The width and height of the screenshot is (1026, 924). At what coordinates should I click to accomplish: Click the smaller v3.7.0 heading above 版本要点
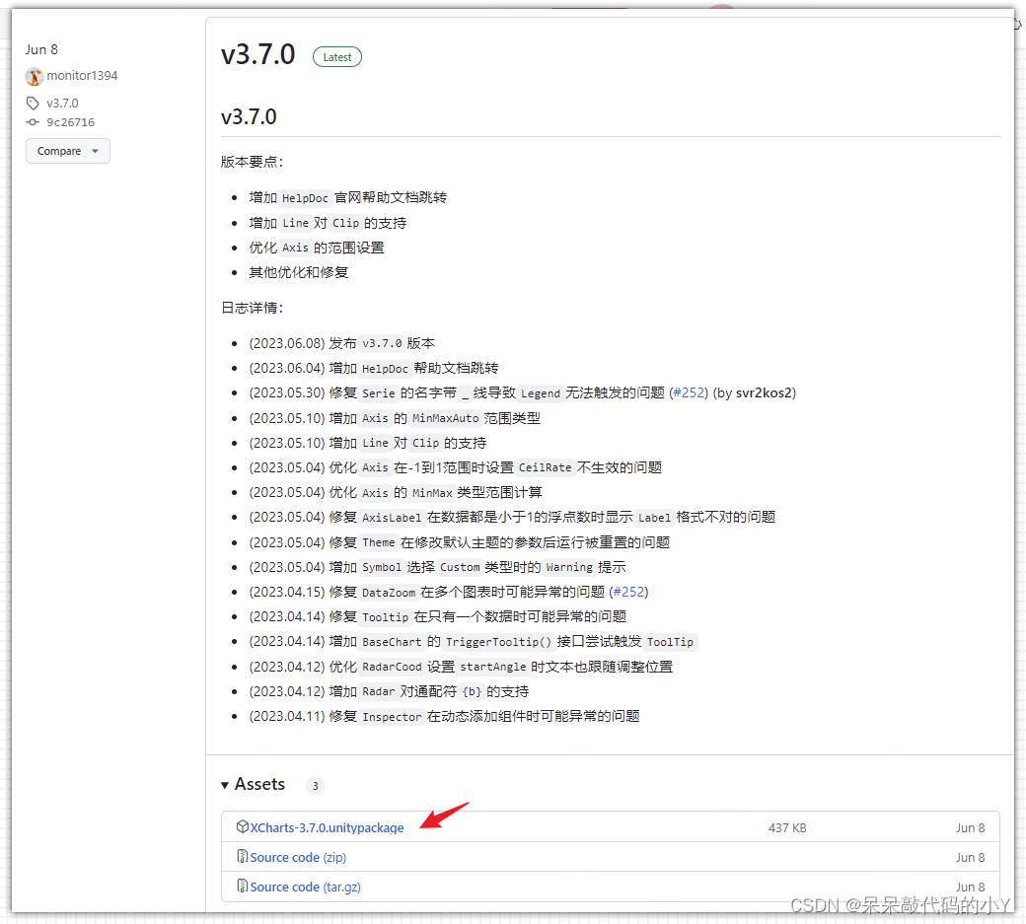[249, 117]
